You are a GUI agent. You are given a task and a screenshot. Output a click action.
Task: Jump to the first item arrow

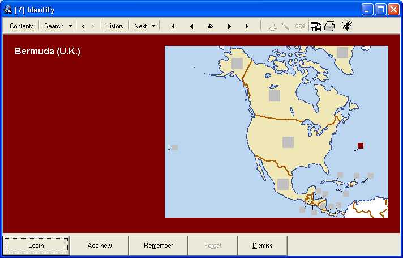[173, 26]
